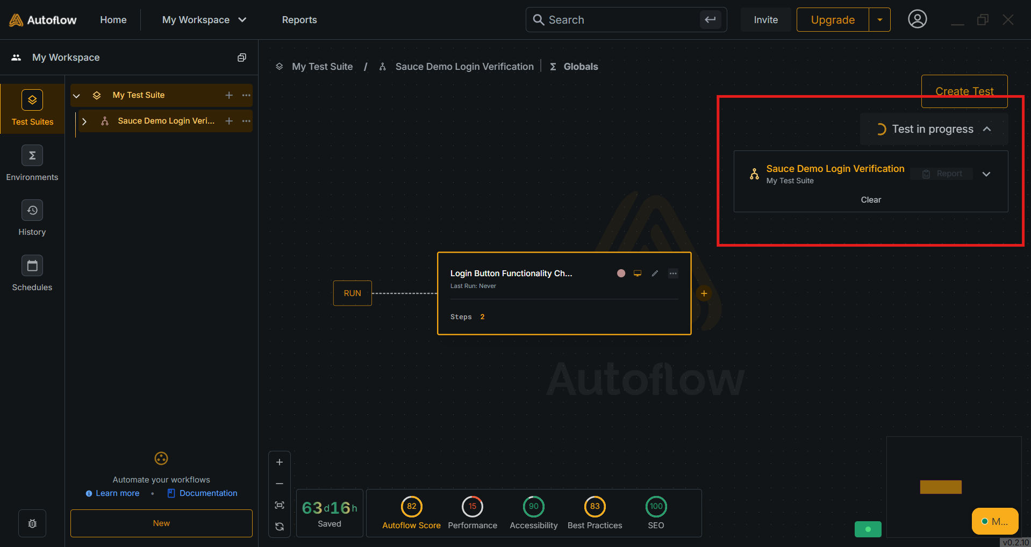Click the green status indicator button
Image resolution: width=1031 pixels, height=547 pixels.
coord(868,529)
